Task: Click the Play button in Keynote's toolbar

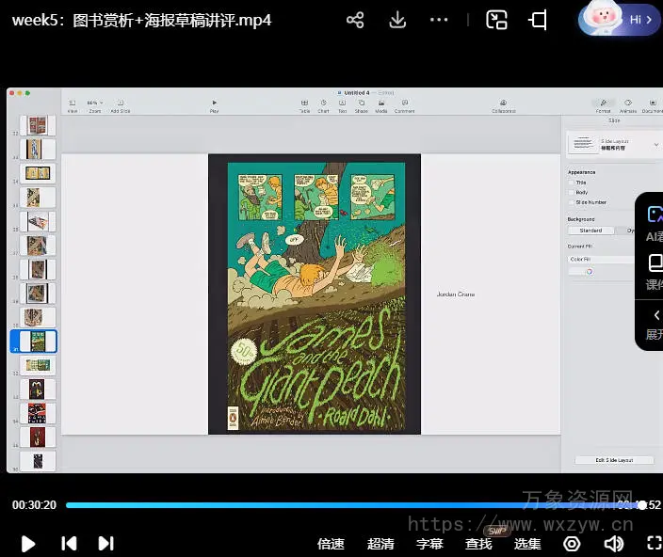Action: click(214, 104)
